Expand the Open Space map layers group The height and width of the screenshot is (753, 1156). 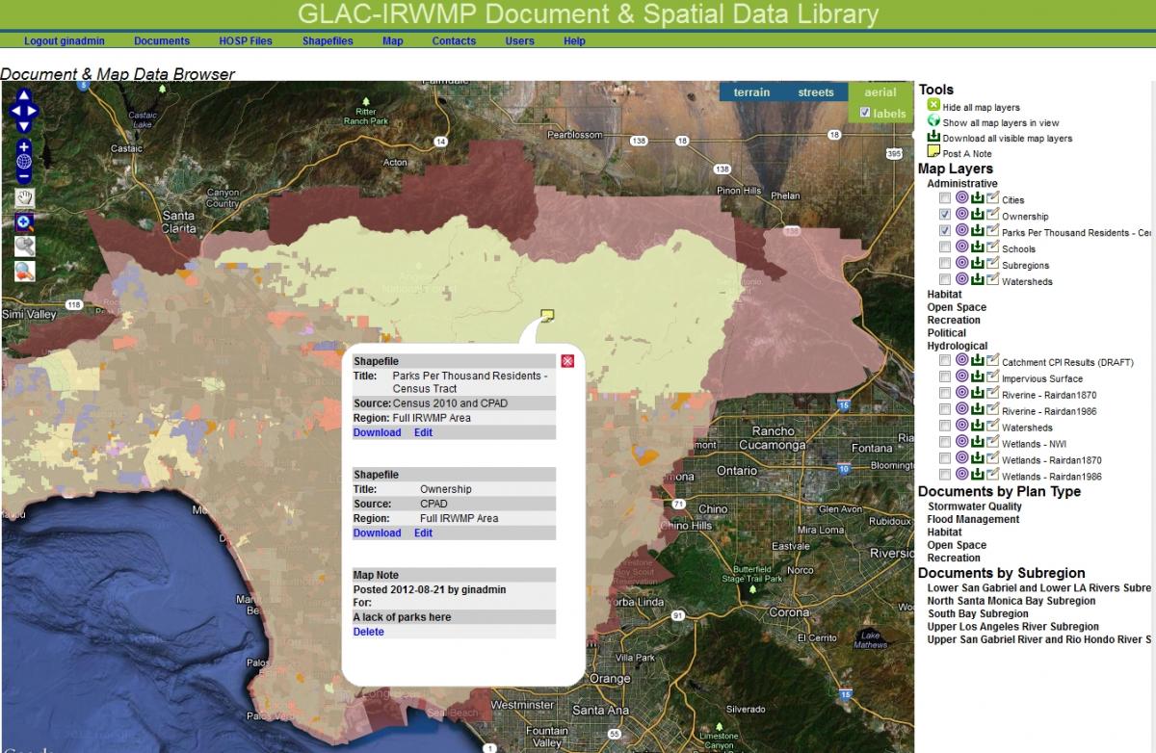957,307
